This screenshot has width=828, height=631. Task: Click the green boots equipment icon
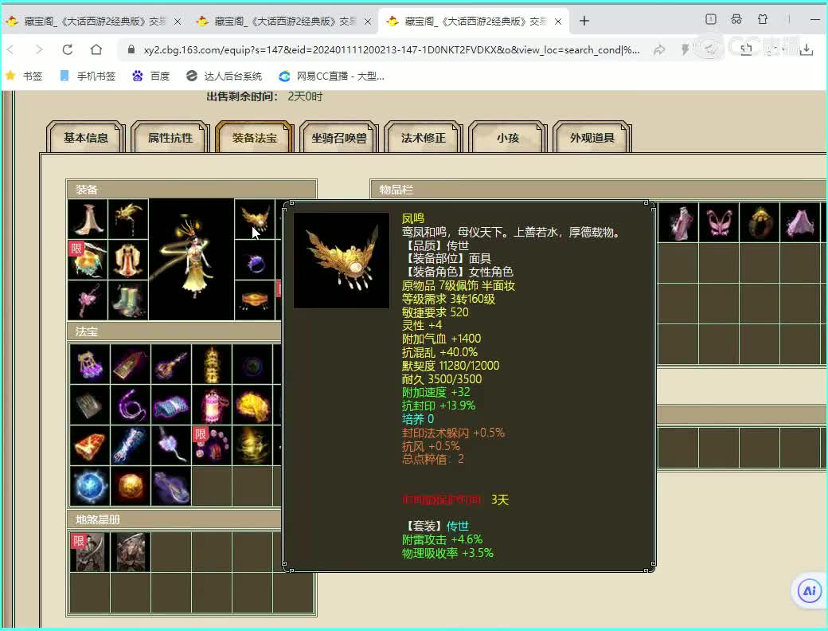[128, 300]
